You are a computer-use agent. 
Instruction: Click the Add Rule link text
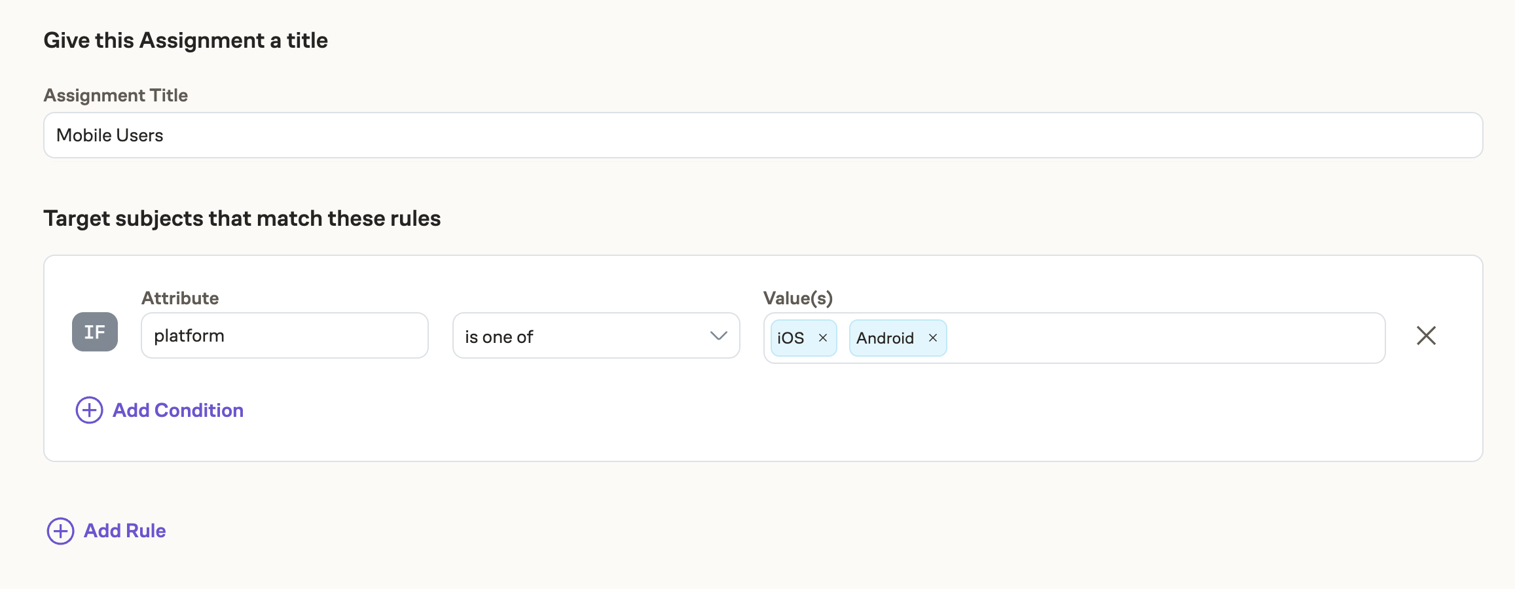click(125, 531)
